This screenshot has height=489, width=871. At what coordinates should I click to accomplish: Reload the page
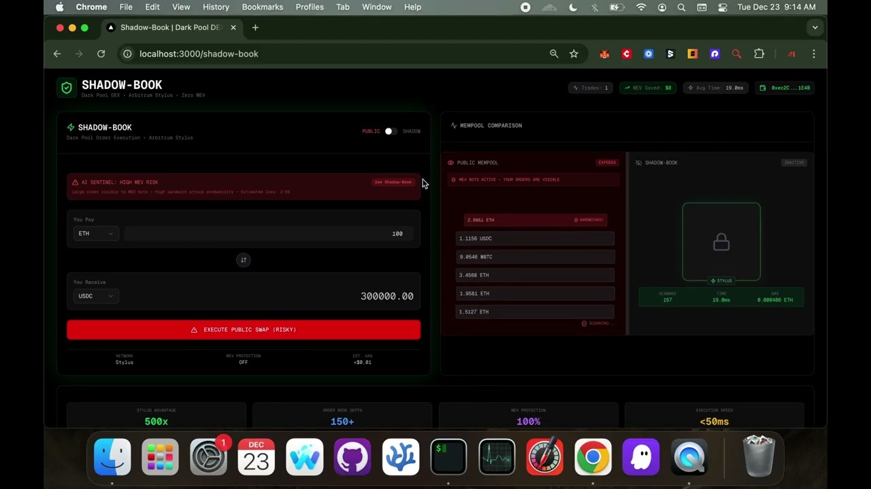click(101, 54)
